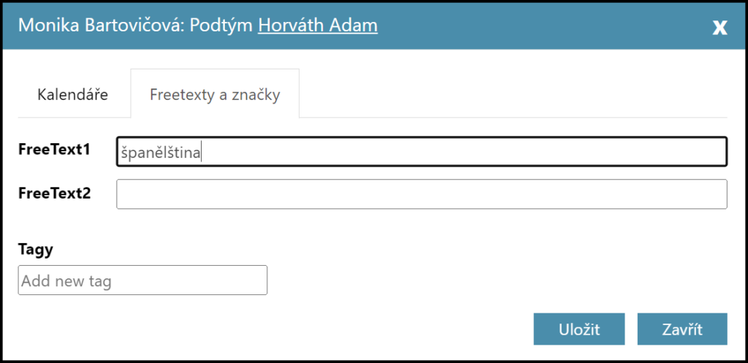
Task: Click the Adam surname in the title link
Action: [x=354, y=26]
